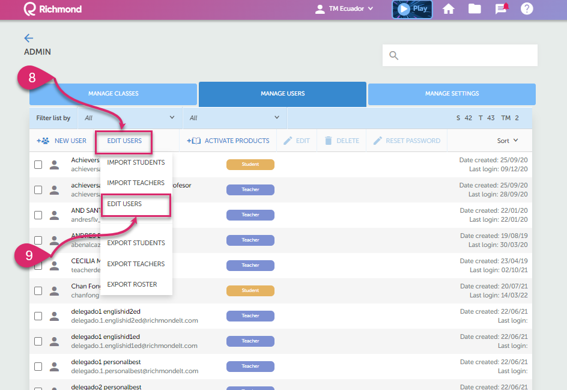Screen dimensions: 567x390
Task: Check the box next to delegado1 personalbest
Action: pyautogui.click(x=38, y=366)
